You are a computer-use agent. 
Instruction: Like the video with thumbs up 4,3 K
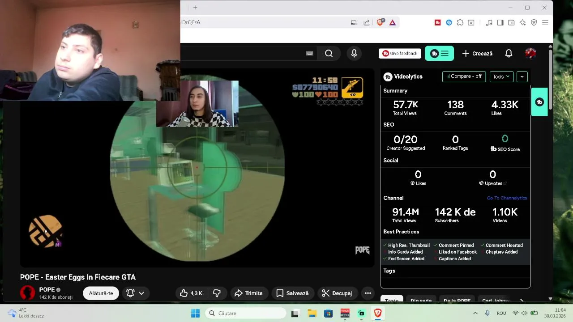coord(191,293)
